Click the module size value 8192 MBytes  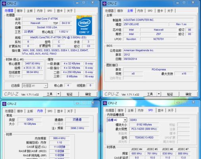click(144, 124)
